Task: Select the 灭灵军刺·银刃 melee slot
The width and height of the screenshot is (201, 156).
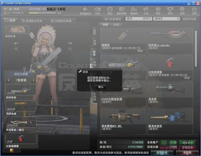Action: (21, 122)
